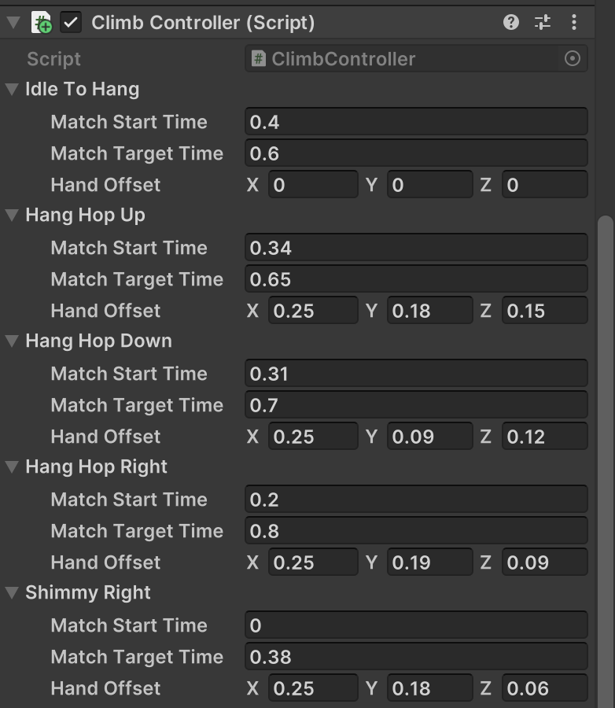This screenshot has width=615, height=708.
Task: Click the Climb Controller (Script) header title
Action: click(203, 23)
